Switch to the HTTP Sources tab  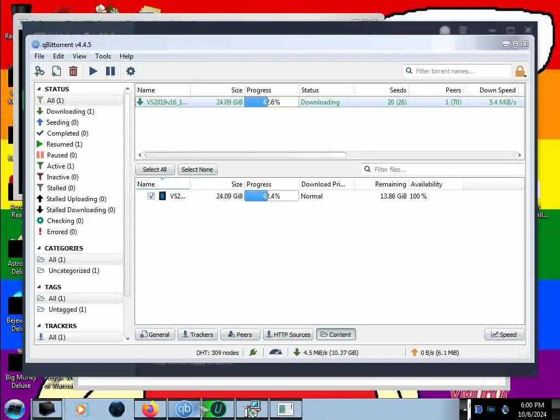coord(288,335)
